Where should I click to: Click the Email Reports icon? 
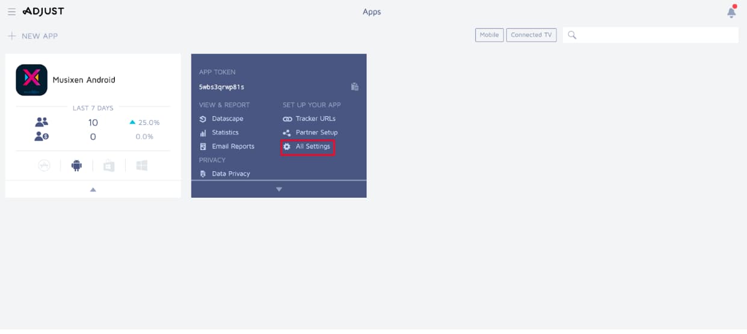[x=203, y=147]
